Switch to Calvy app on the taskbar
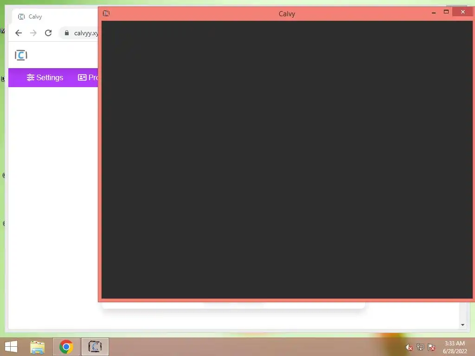 (x=95, y=347)
